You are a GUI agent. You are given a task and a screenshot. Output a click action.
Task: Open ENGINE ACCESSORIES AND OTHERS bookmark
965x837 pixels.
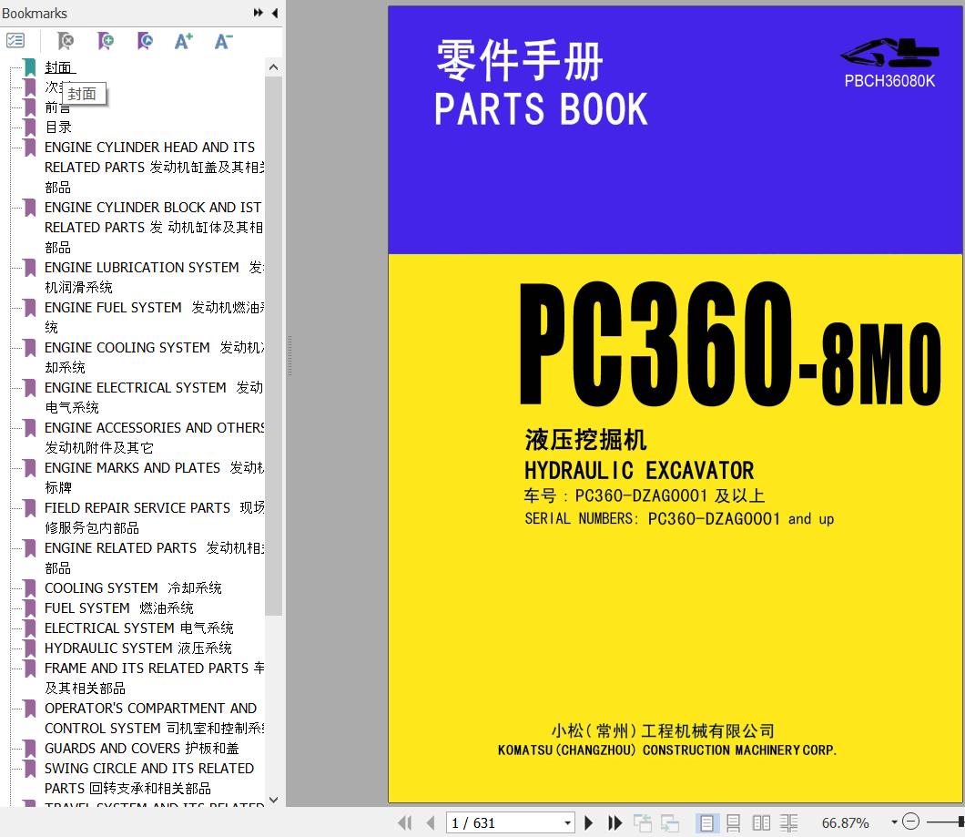tap(154, 437)
